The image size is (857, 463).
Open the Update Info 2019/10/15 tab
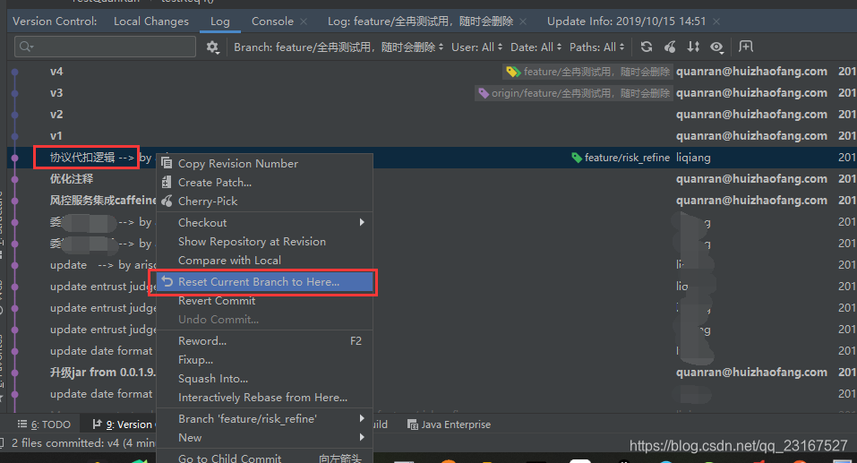[x=626, y=21]
